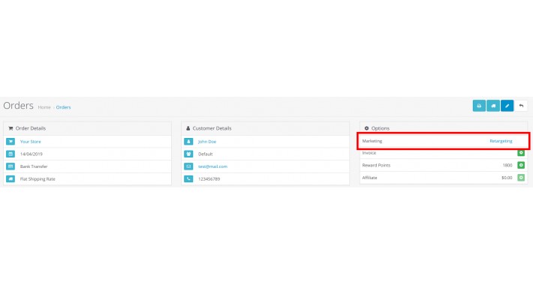The image size is (533, 285).
Task: Click the cart icon in the Order Details header
Action: pos(11,128)
